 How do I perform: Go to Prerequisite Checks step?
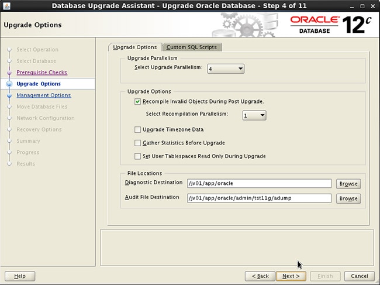tap(42, 73)
